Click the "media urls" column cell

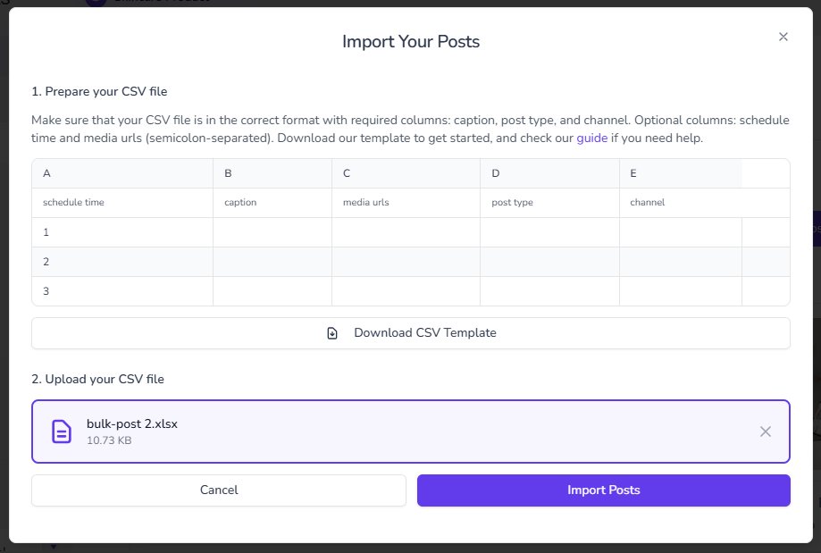point(406,203)
